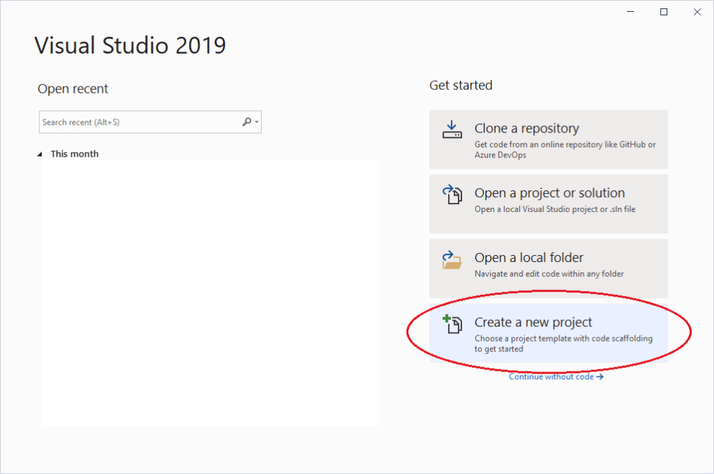
Task: Follow the Continue without code link
Action: pos(551,377)
